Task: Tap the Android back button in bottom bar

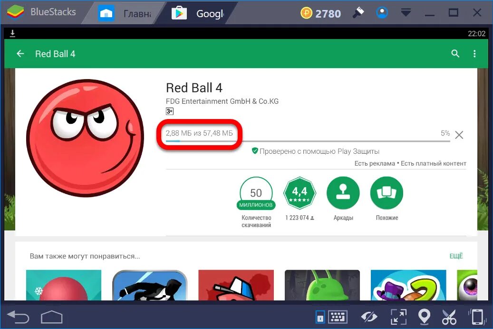Action: tap(18, 317)
